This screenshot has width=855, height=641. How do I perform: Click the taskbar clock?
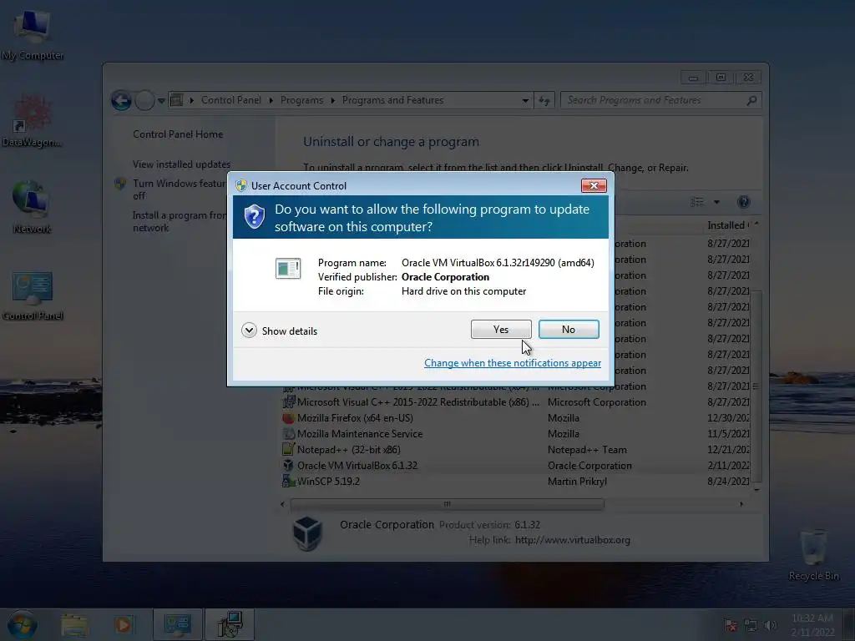click(812, 624)
